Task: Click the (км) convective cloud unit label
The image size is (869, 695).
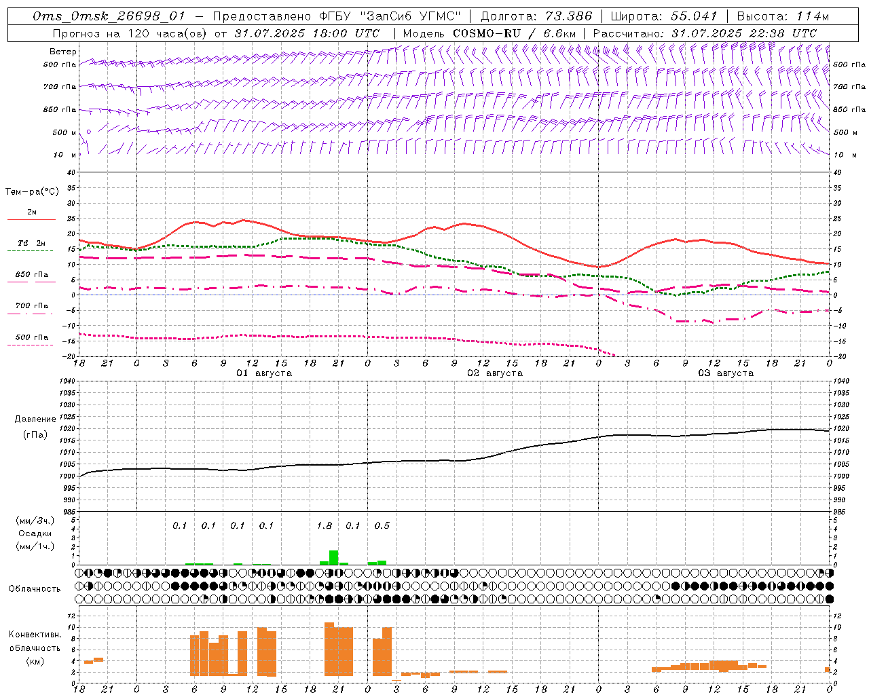Action: [x=35, y=661]
